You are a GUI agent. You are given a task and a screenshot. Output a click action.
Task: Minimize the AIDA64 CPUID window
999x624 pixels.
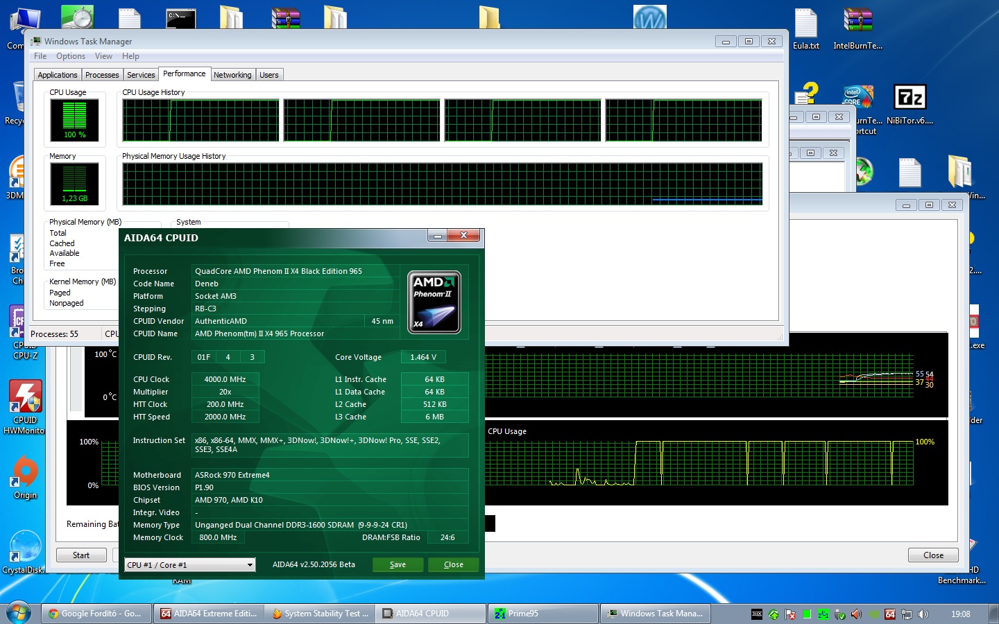pos(437,236)
